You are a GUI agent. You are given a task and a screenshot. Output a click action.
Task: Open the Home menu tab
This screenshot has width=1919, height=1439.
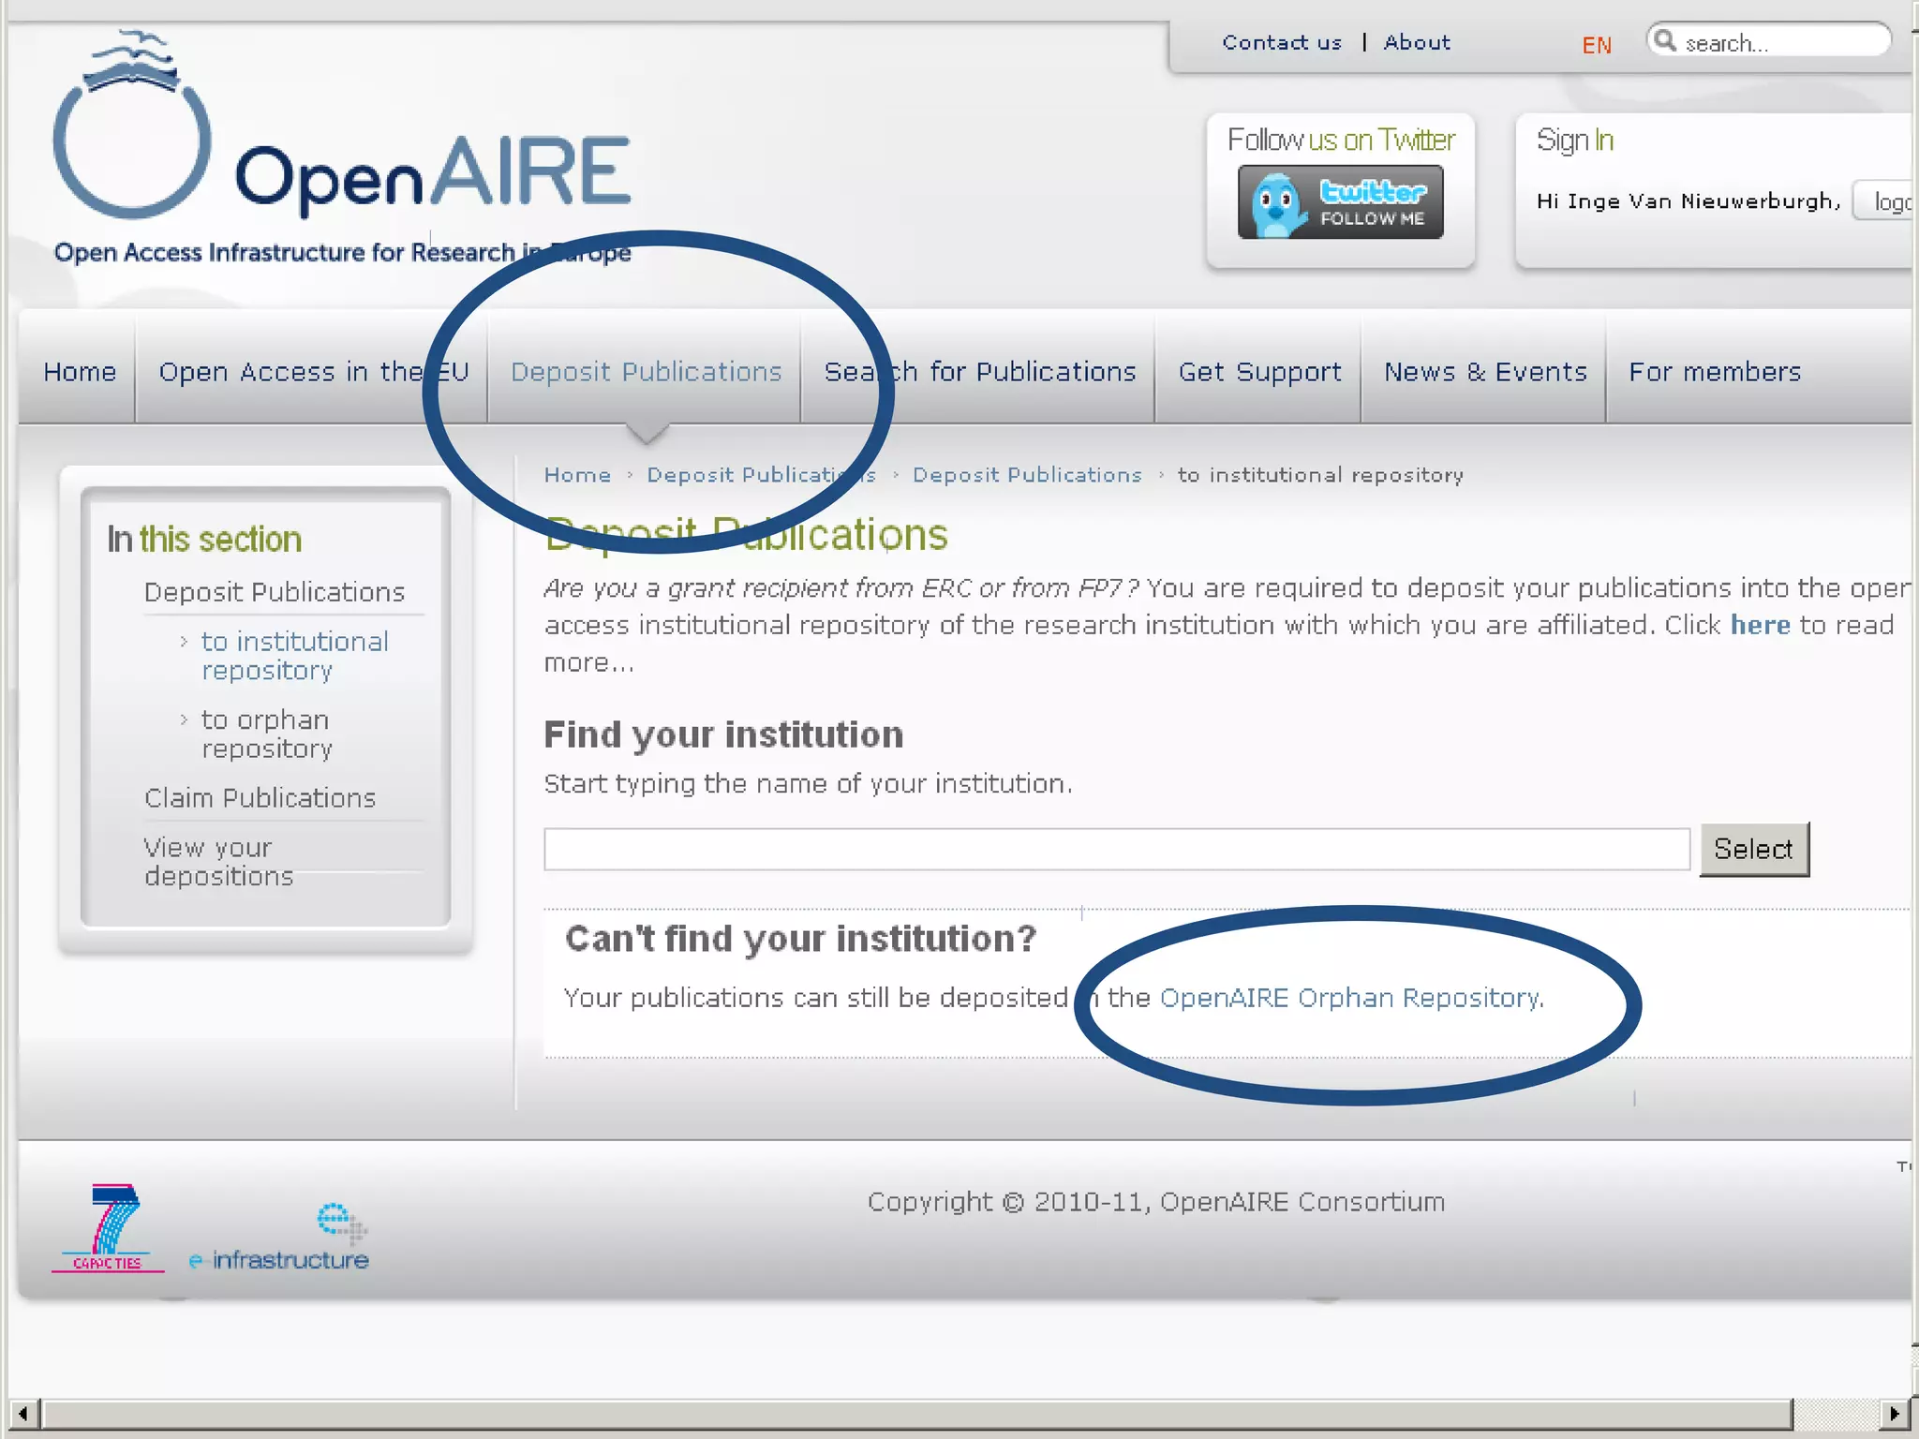pos(80,372)
